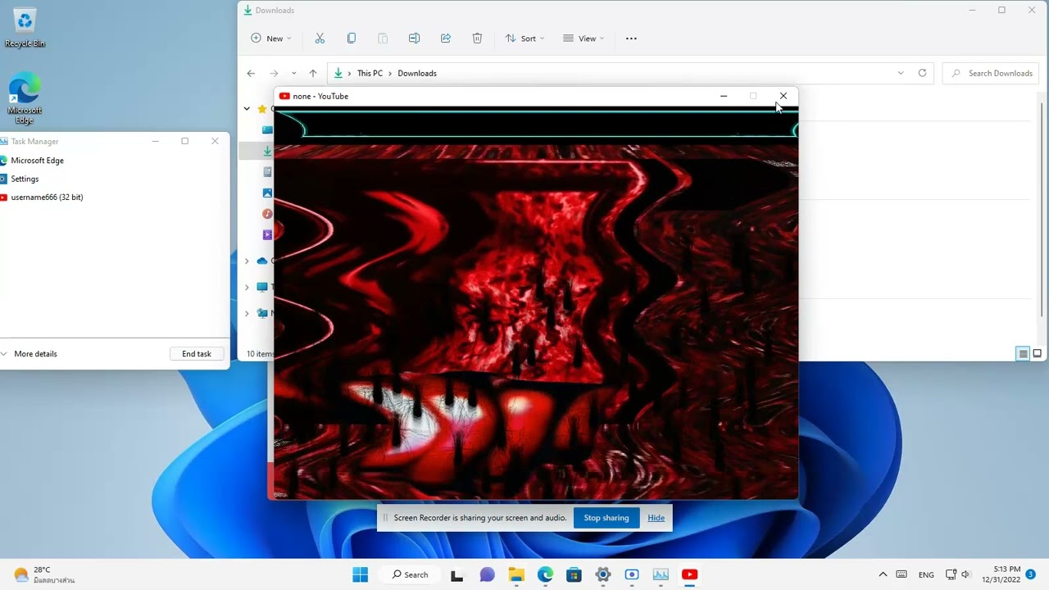Screen dimensions: 1049x590
Task: Launch Microsoft Edge from the taskbar
Action: 545,574
